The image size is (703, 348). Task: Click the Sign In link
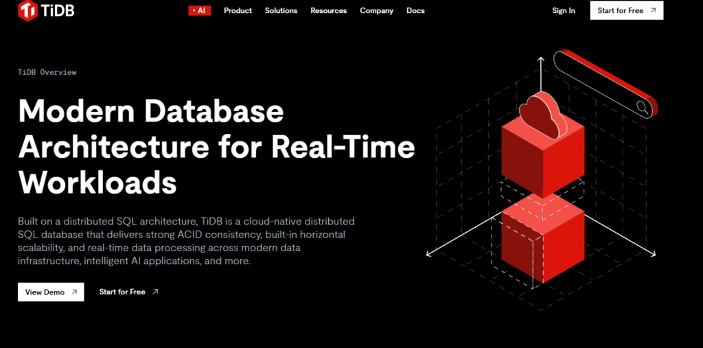click(x=564, y=10)
